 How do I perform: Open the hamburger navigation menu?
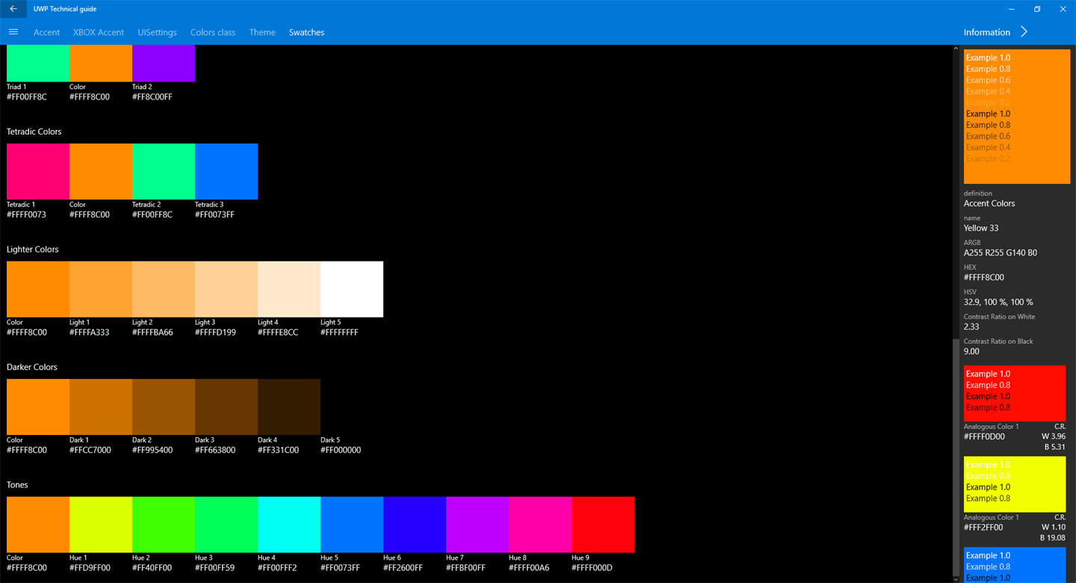click(x=13, y=32)
